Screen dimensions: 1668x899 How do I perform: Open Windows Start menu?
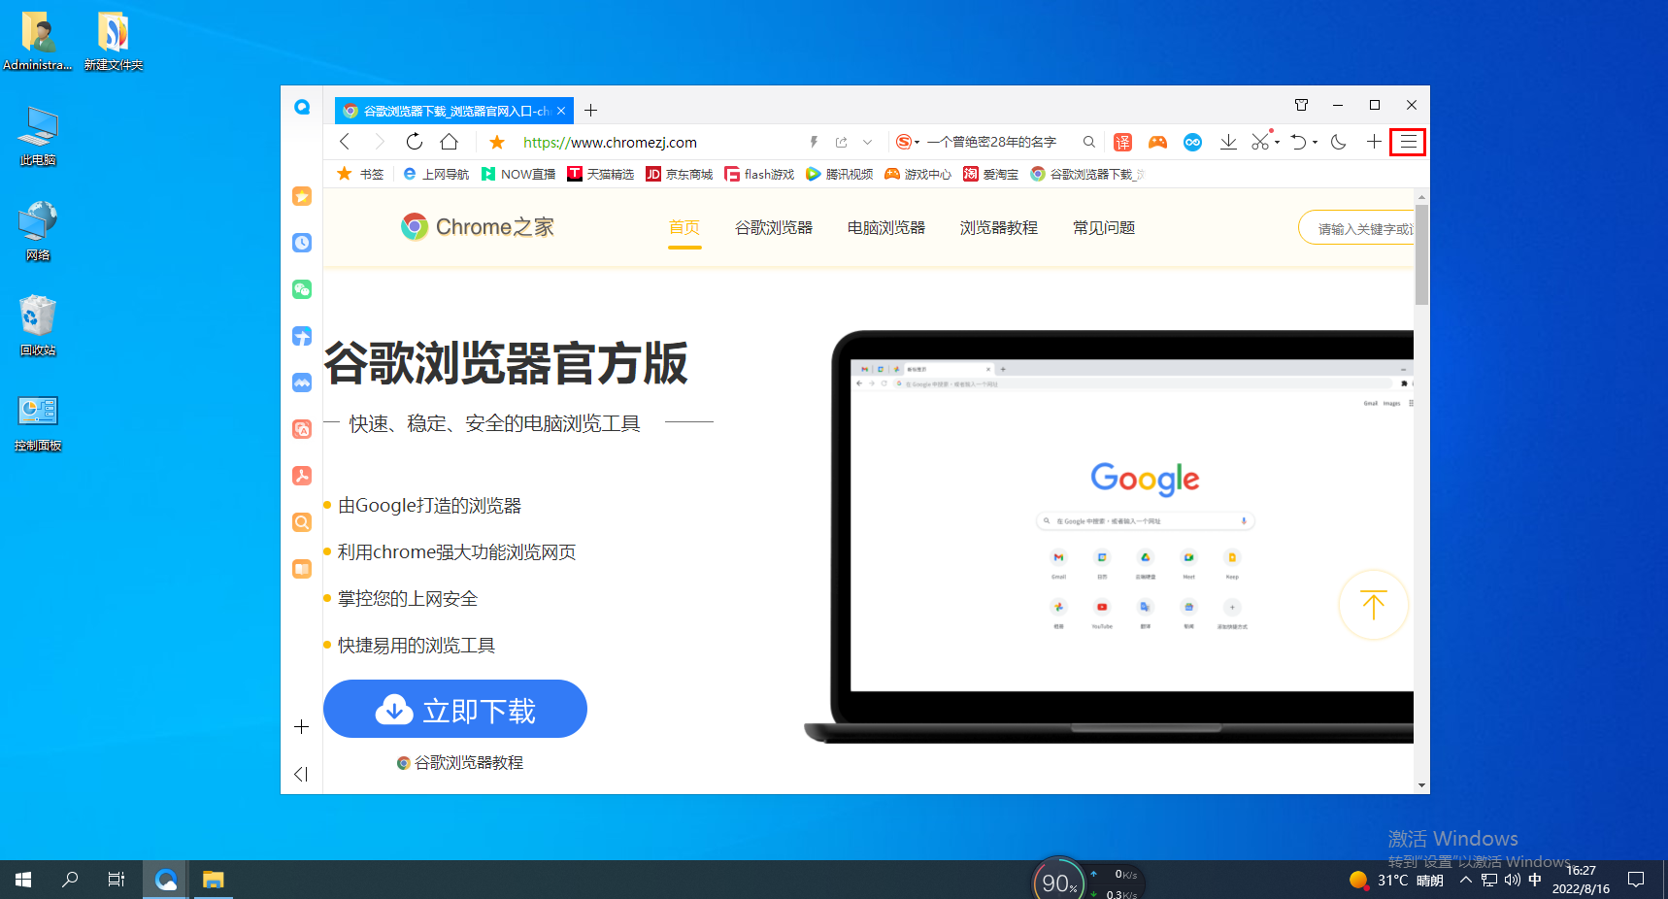(x=23, y=880)
